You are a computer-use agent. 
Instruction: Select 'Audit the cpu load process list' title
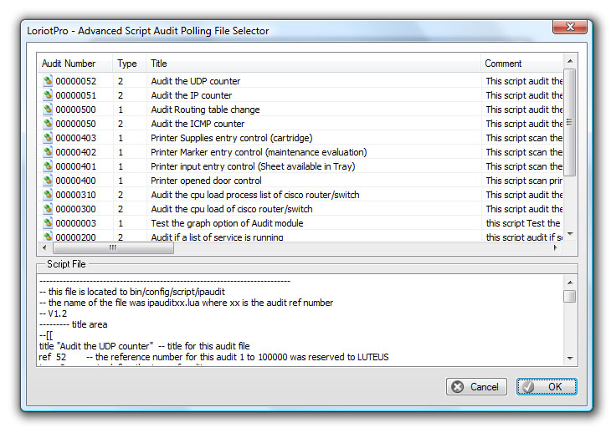[255, 195]
